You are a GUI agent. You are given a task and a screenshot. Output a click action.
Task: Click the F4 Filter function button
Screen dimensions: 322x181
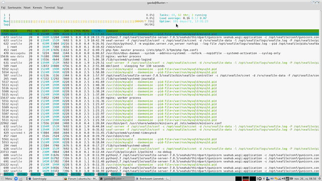47,174
